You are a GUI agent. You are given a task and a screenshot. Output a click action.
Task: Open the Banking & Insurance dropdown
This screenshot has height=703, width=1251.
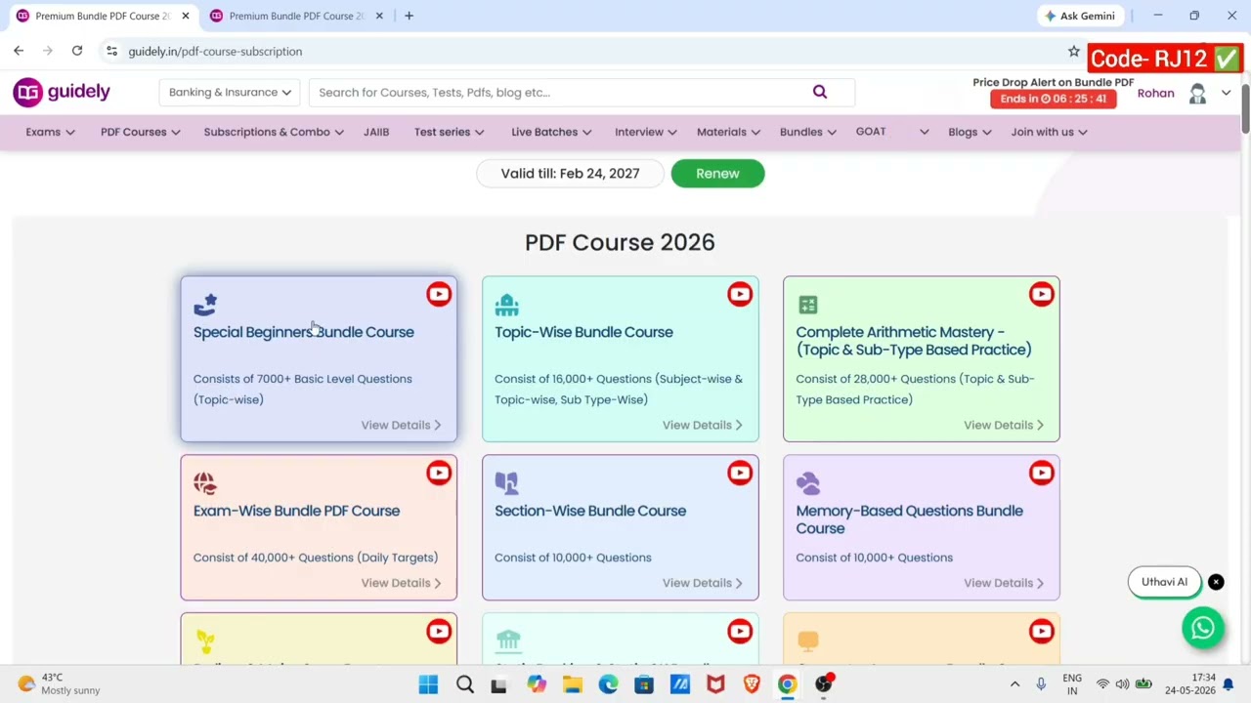point(230,92)
